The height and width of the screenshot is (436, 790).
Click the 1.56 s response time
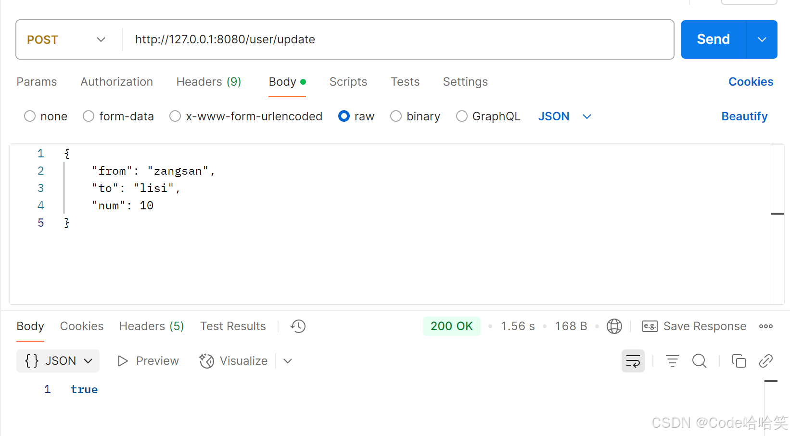click(x=518, y=326)
